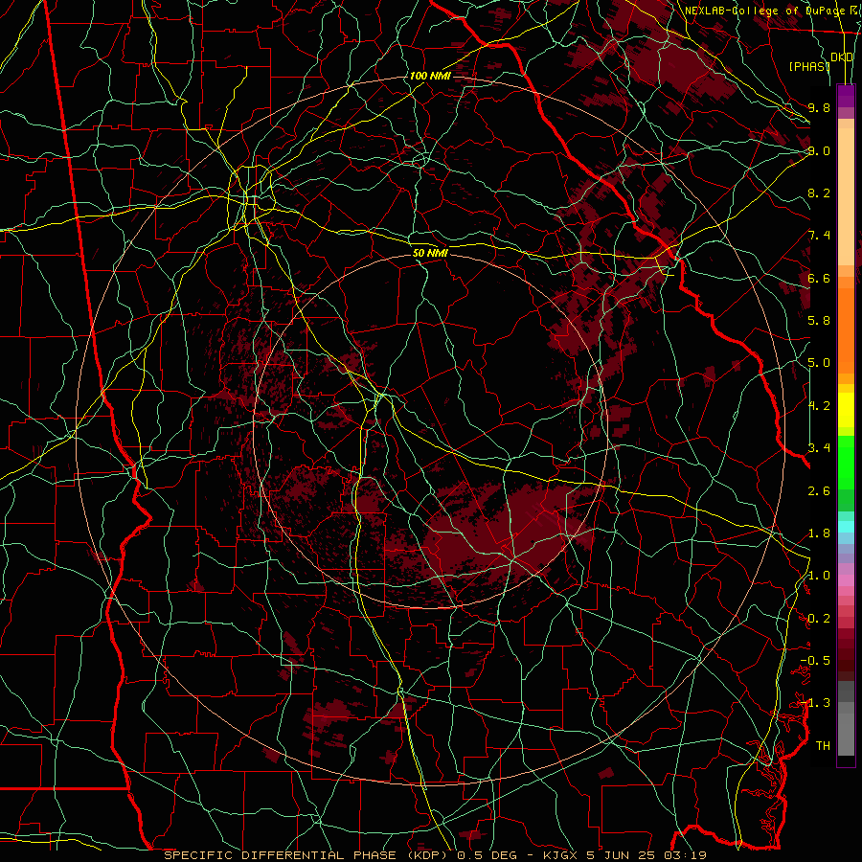Click the 7.4 value on the color scale
Viewport: 862px width, 862px height.
819,236
